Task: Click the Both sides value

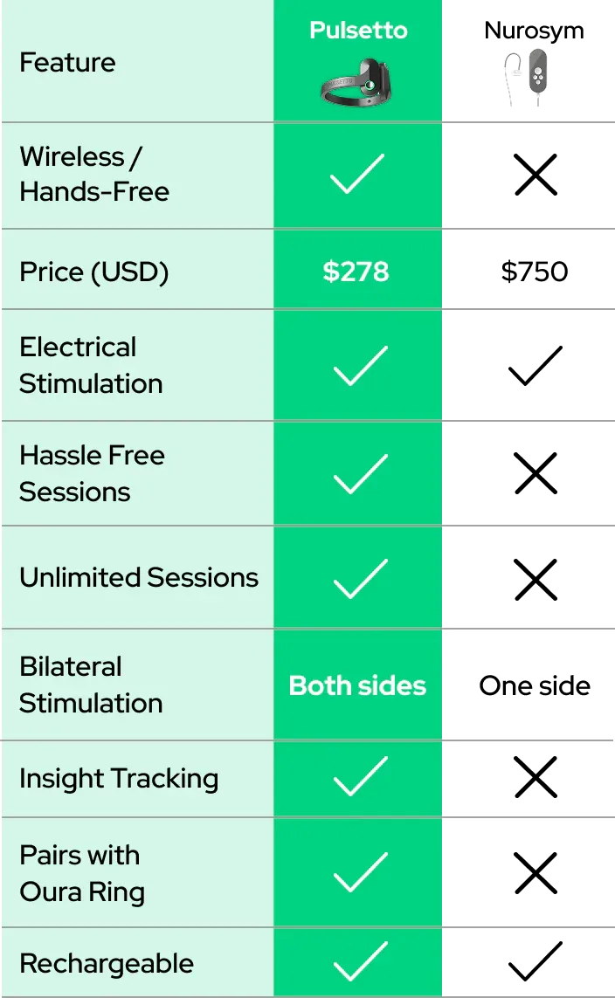Action: coord(357,685)
